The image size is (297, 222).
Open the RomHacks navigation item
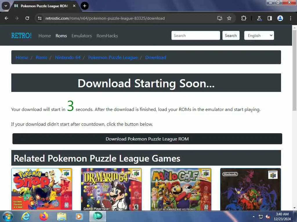[107, 36]
